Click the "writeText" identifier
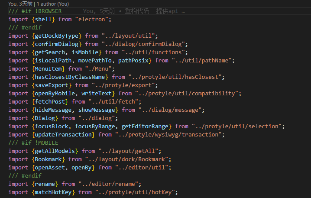311x198 pixels. (97, 94)
